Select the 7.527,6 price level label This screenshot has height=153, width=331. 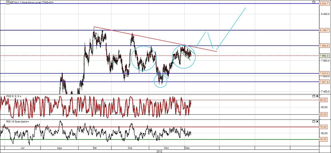(x=325, y=82)
